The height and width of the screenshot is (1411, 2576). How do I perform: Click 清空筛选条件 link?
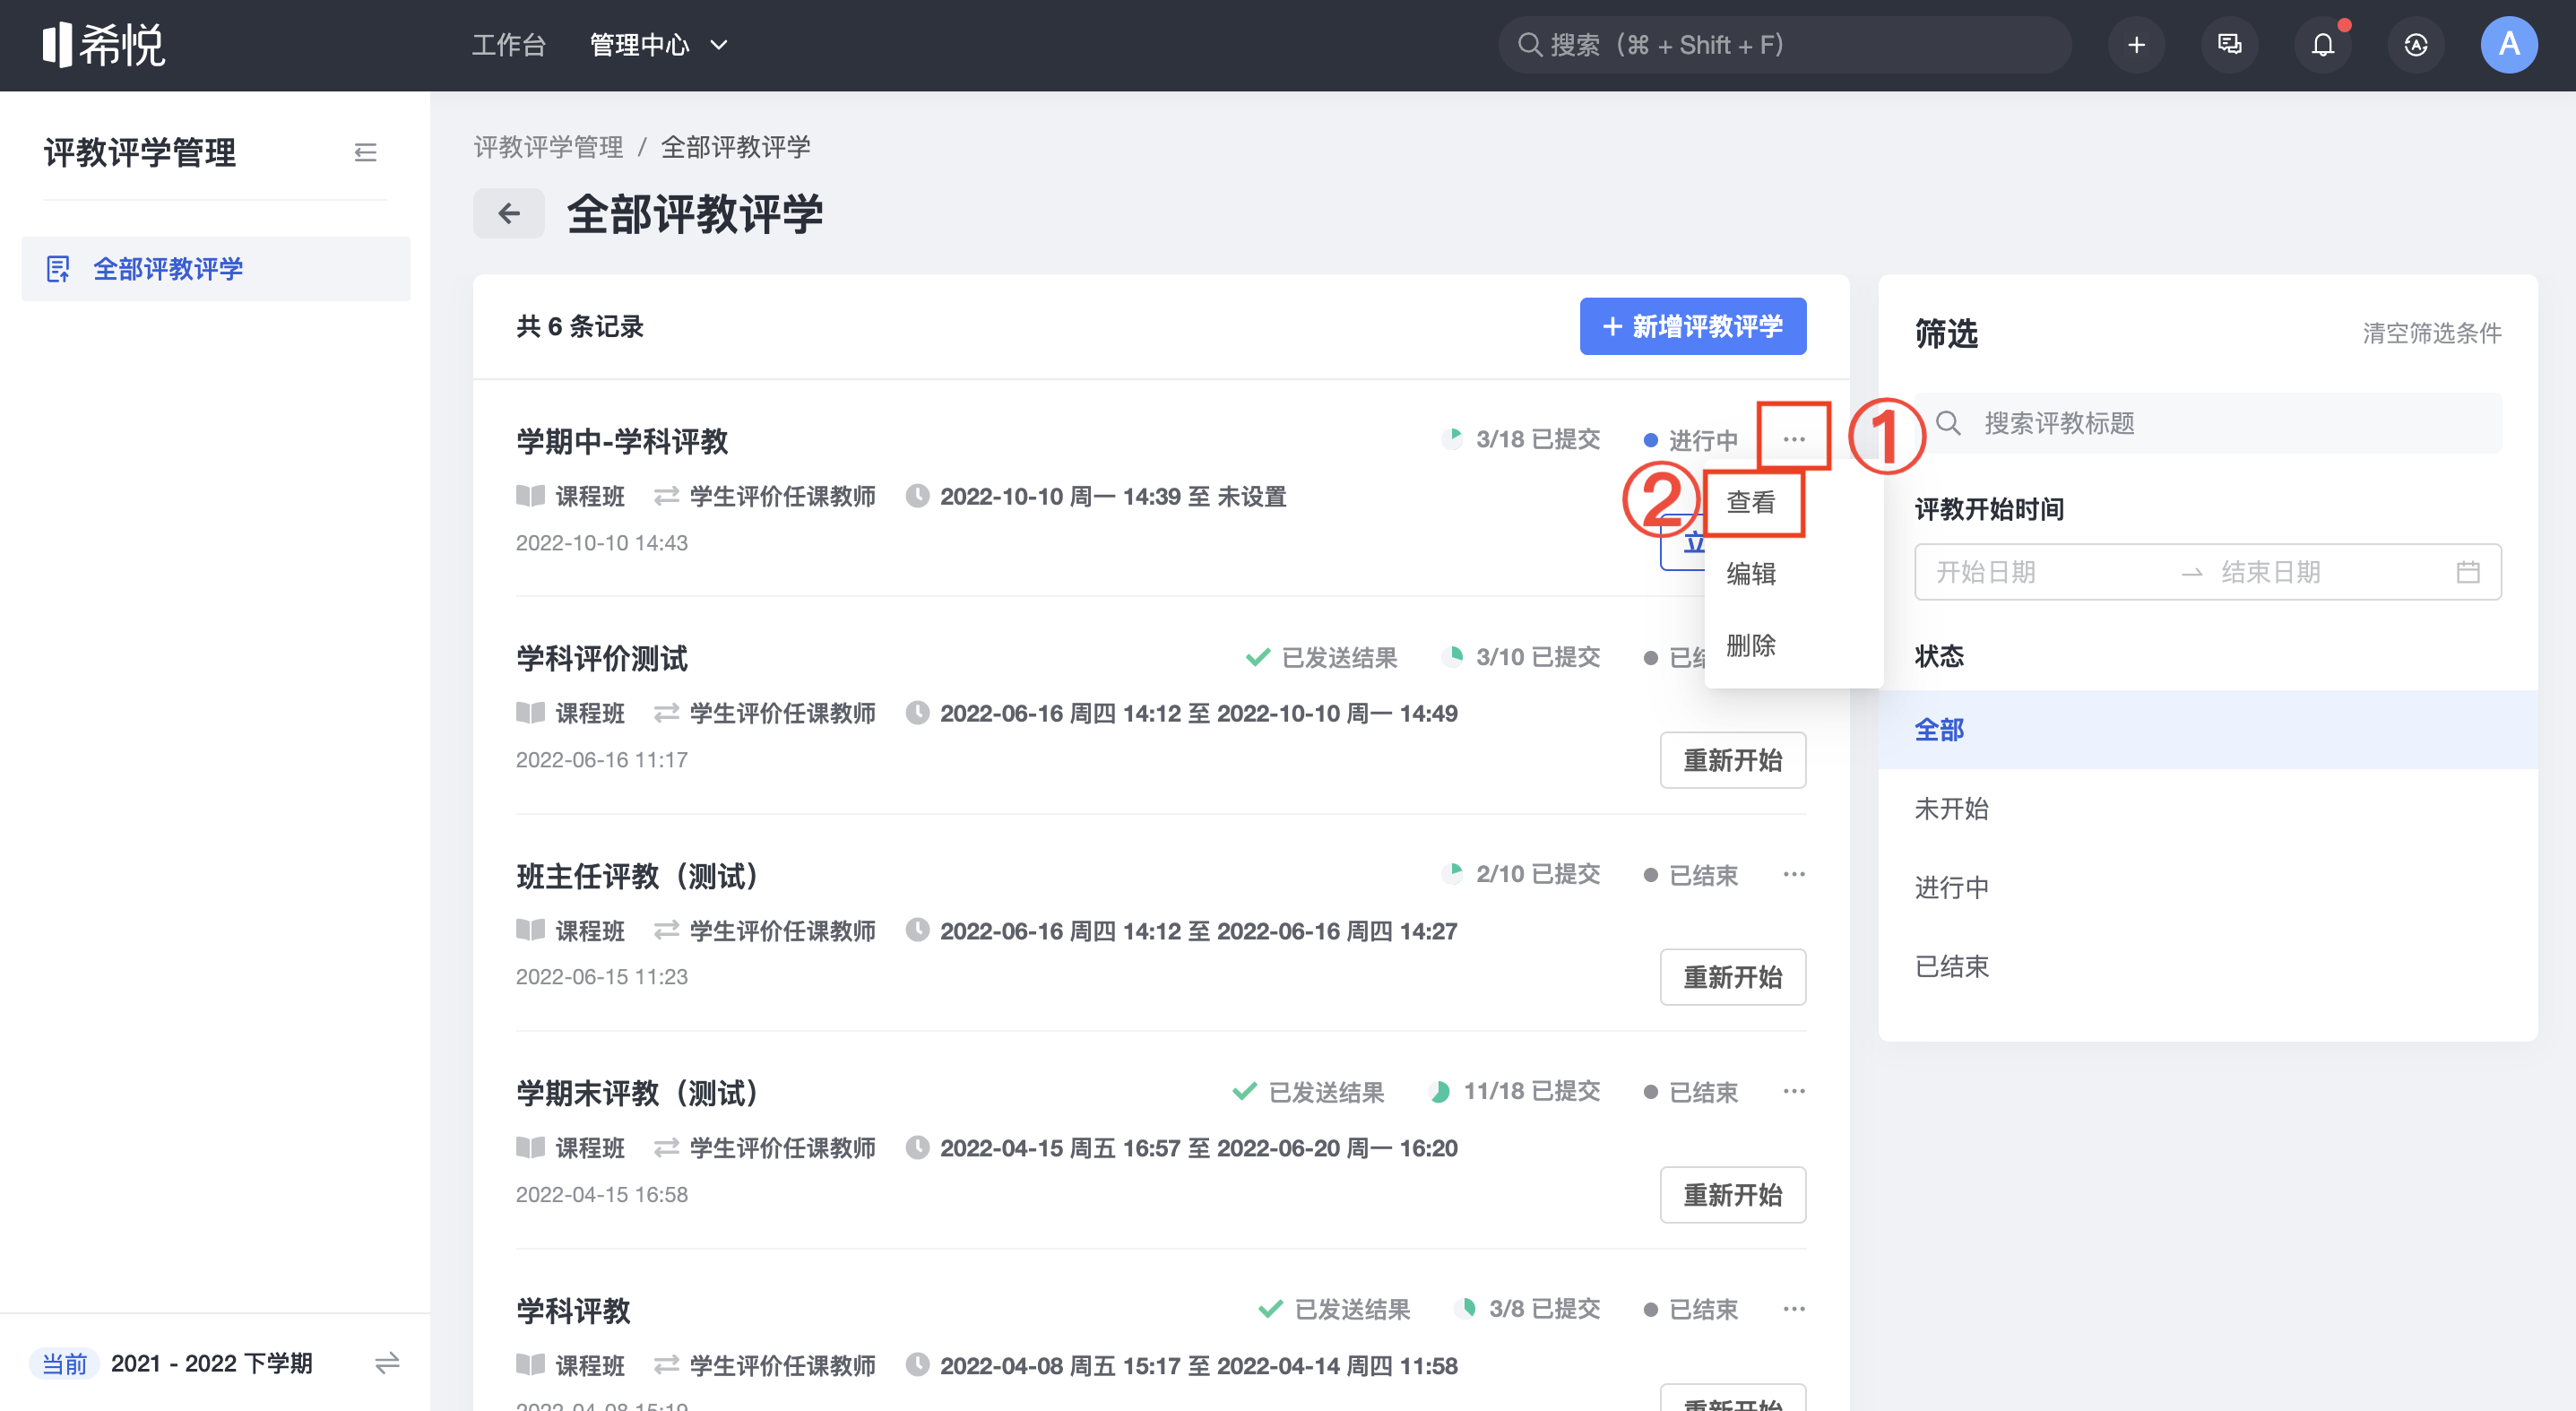(x=2432, y=333)
